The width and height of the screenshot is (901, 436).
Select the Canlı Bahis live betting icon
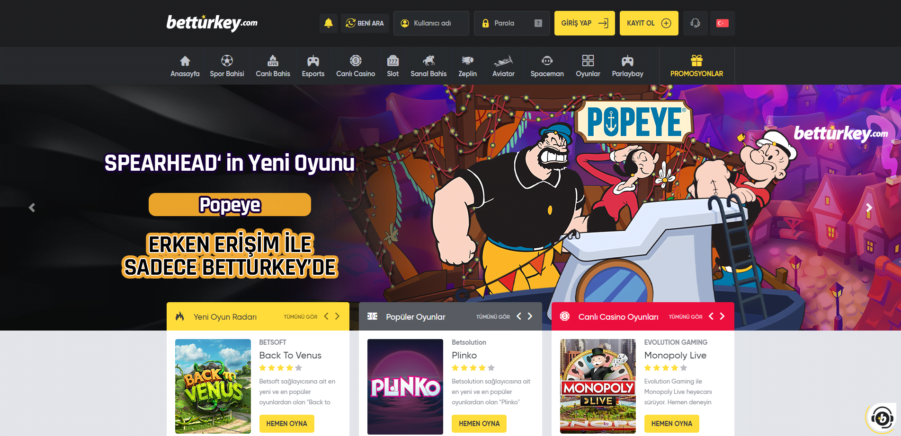273,65
